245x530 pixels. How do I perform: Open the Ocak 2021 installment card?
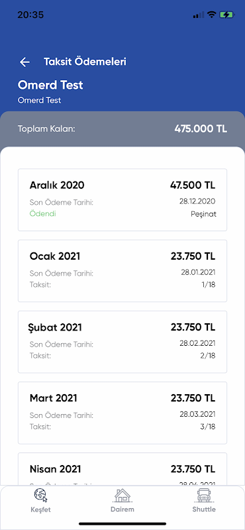pos(122,271)
